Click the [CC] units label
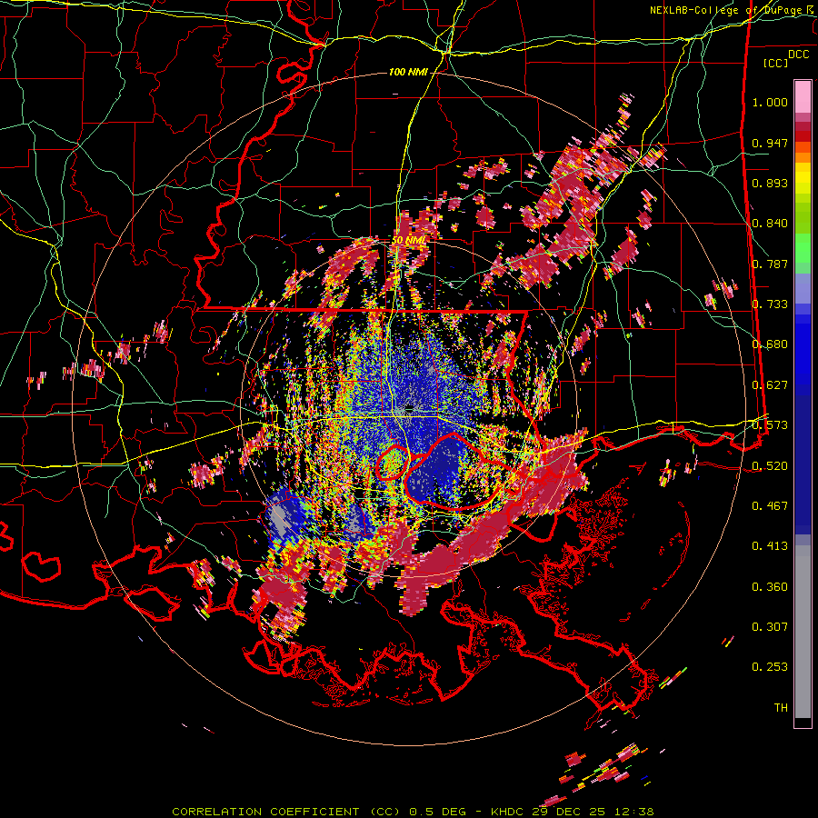Screen dimensions: 818x818 point(775,63)
